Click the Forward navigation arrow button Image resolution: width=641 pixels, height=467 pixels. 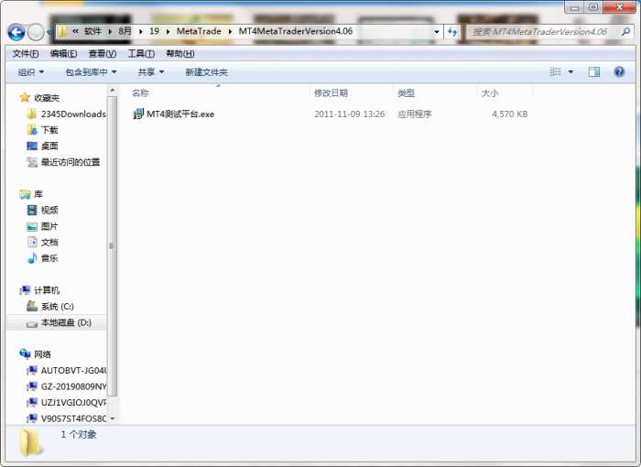36,32
